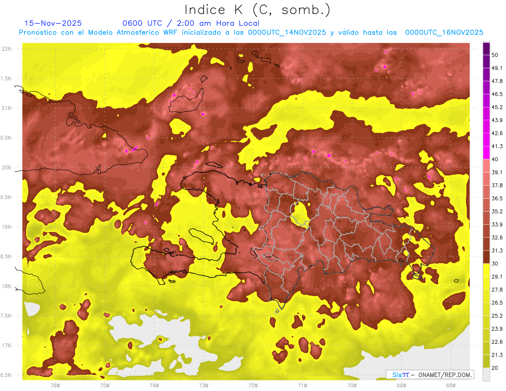Click the "74W" longitude label

tap(154, 385)
